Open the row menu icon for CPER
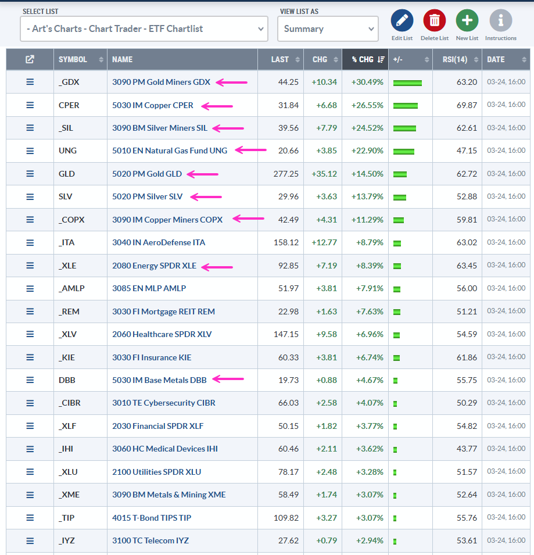This screenshot has width=534, height=555. (30, 105)
